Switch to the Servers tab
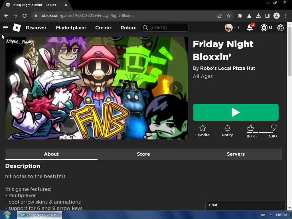Viewport: 292px width, 219px height. [x=236, y=154]
